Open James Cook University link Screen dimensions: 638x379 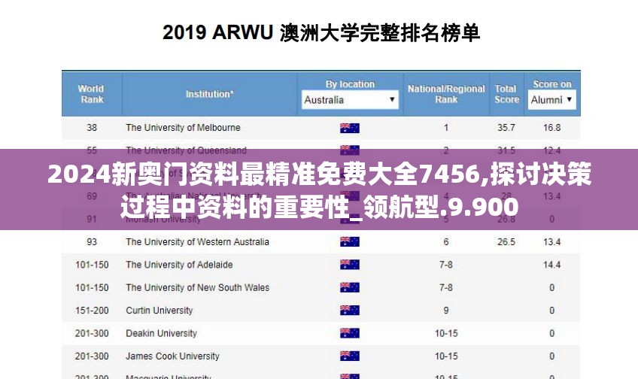pos(172,356)
